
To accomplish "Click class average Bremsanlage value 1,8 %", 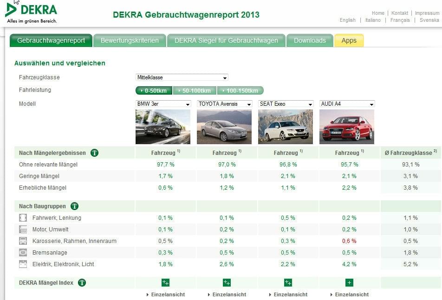I will point(410,252).
